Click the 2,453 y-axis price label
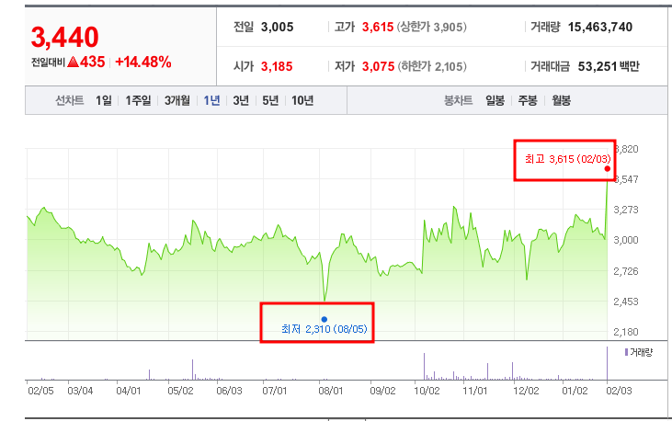This screenshot has height=421, width=672. pyautogui.click(x=626, y=302)
